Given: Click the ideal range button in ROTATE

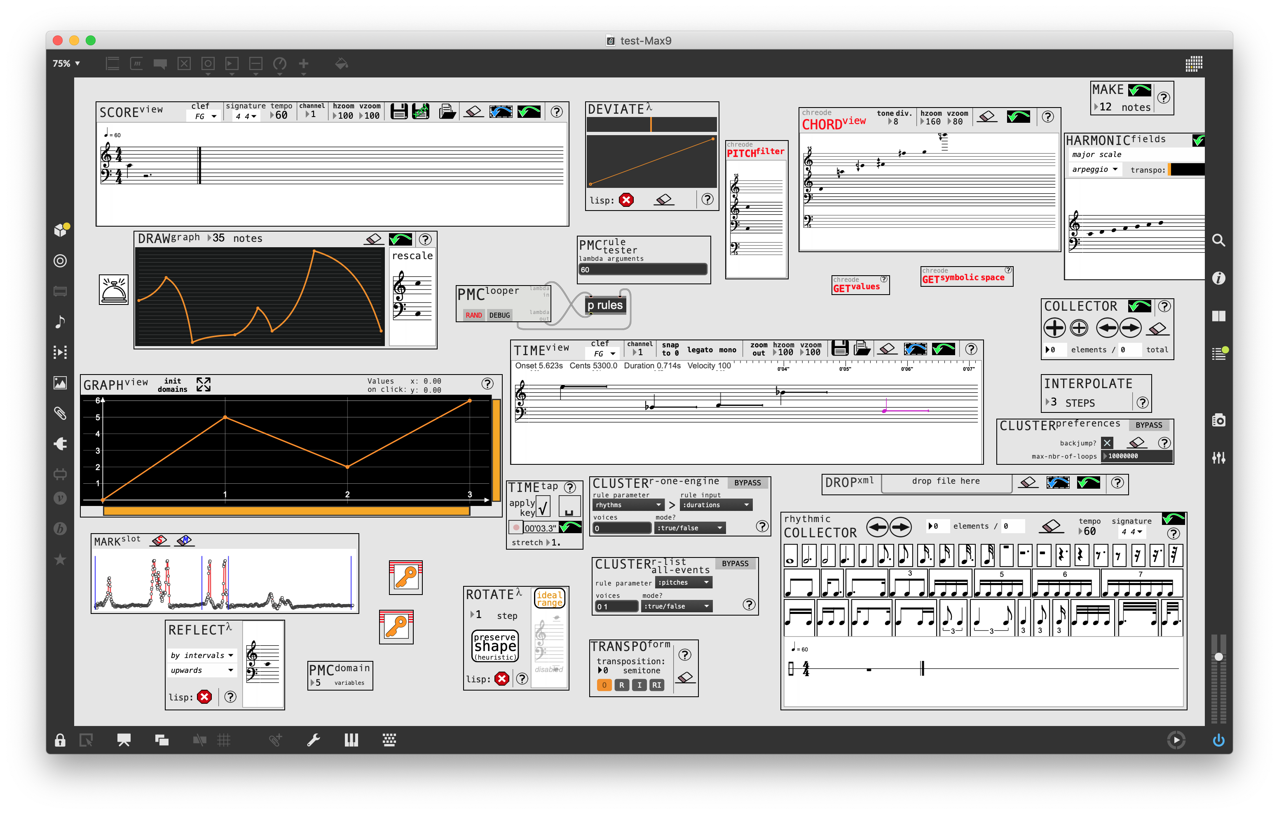Looking at the screenshot, I should tap(549, 598).
